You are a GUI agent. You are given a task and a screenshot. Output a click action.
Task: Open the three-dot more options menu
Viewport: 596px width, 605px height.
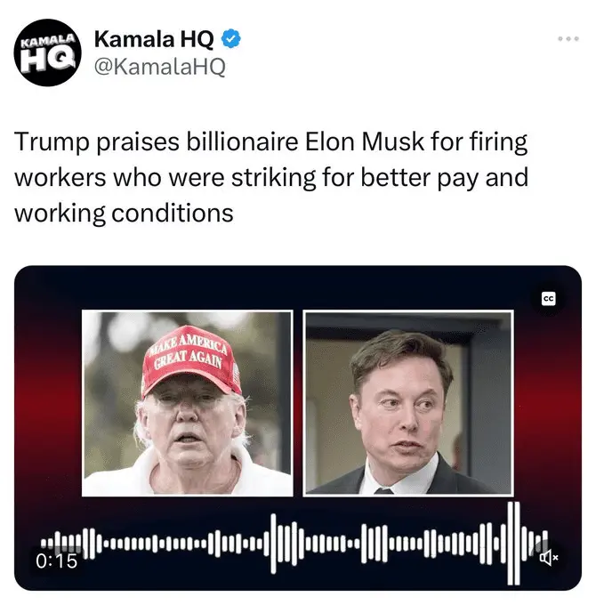point(568,38)
